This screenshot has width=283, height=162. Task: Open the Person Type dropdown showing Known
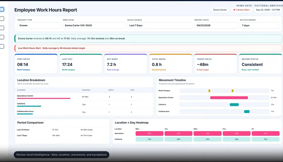(x=39, y=26)
